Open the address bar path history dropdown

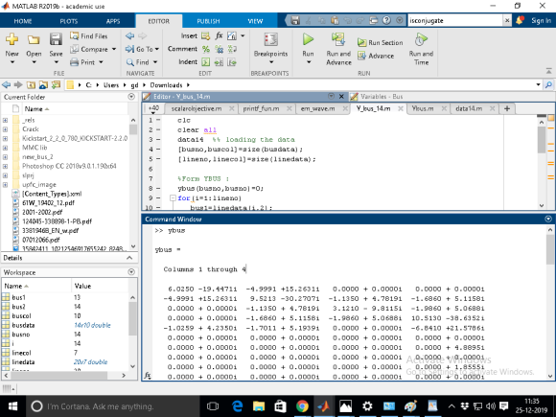[539, 85]
